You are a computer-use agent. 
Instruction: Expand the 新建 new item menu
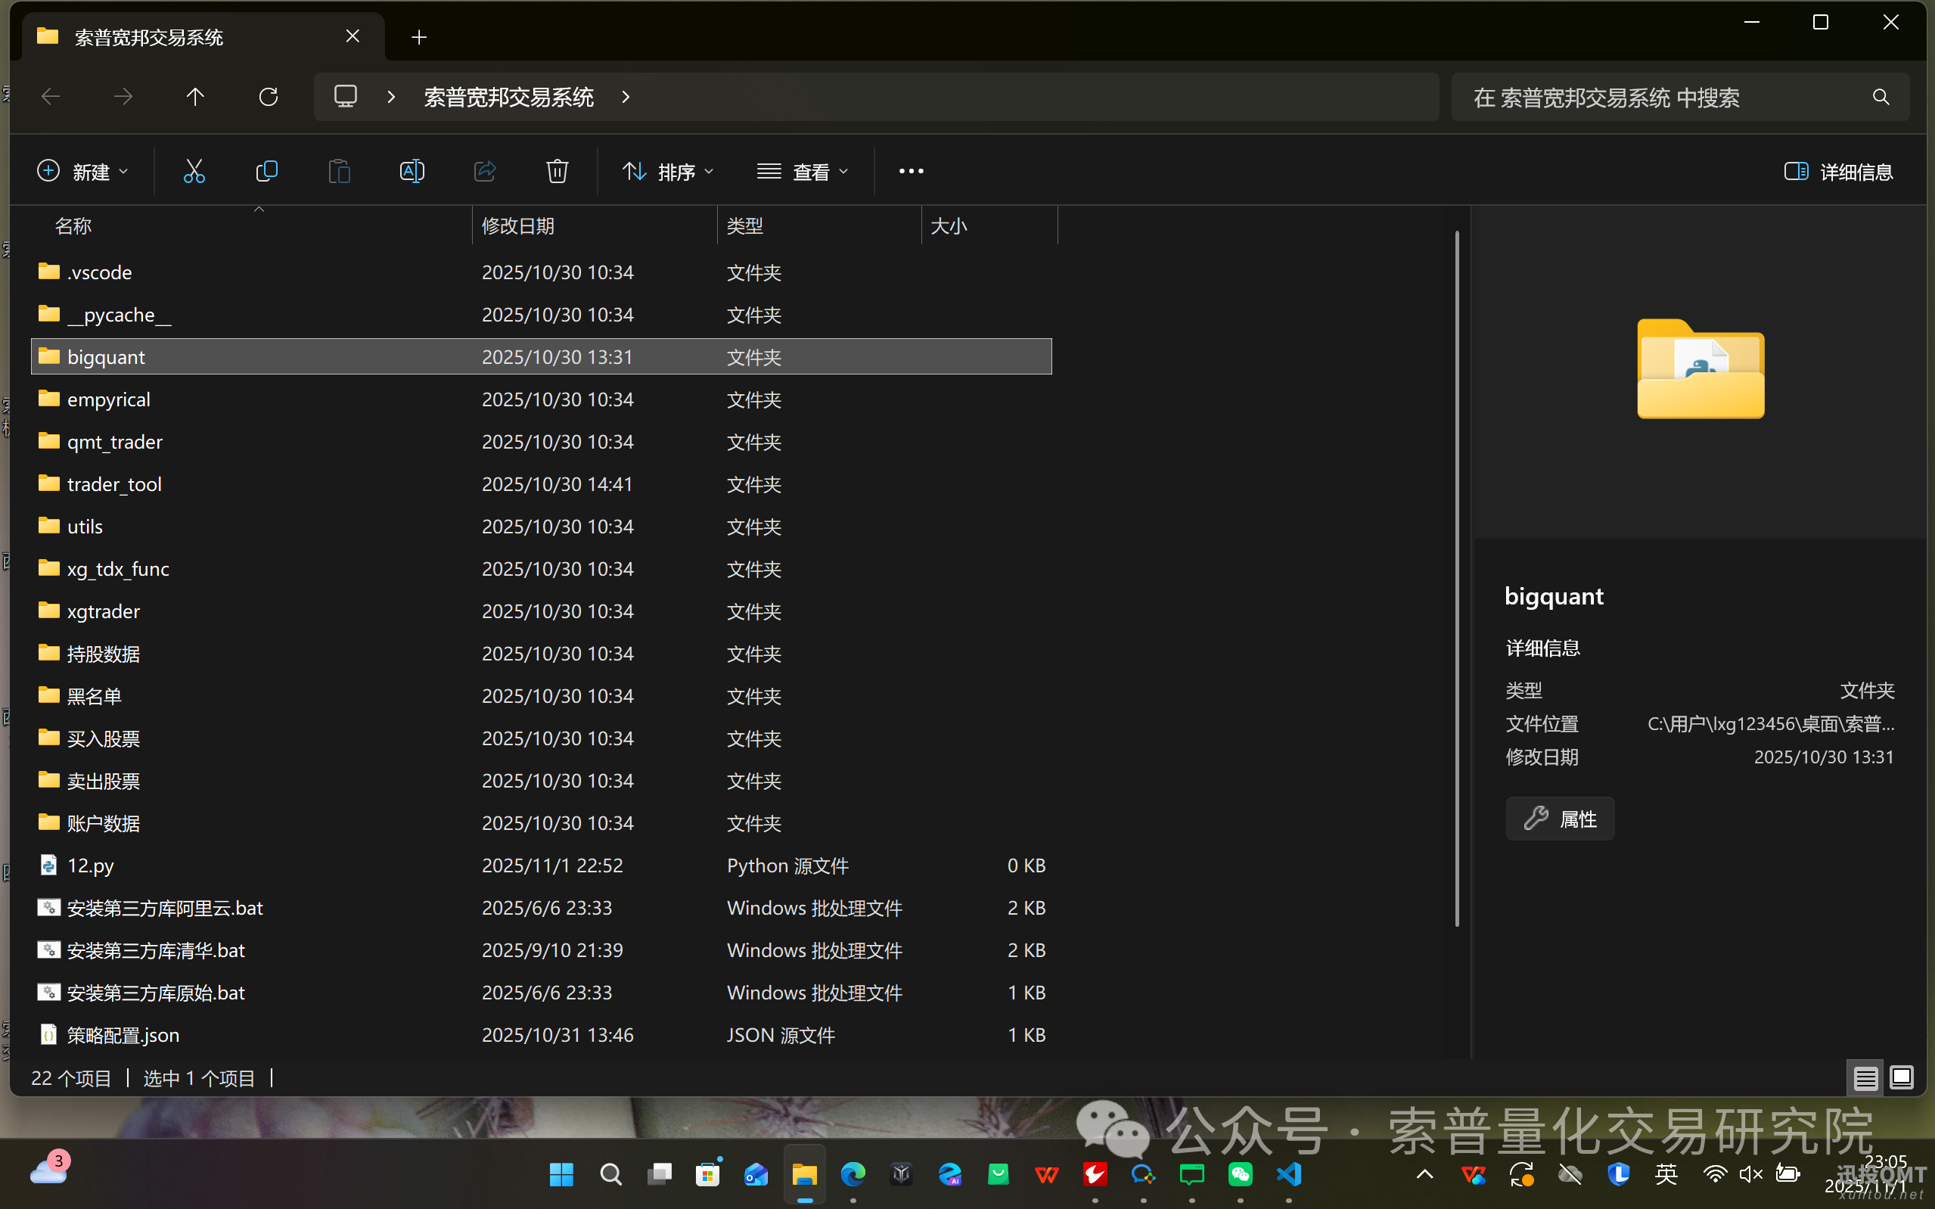83,170
